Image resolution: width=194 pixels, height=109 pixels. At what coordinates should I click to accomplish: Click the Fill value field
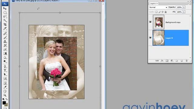tap(179, 12)
